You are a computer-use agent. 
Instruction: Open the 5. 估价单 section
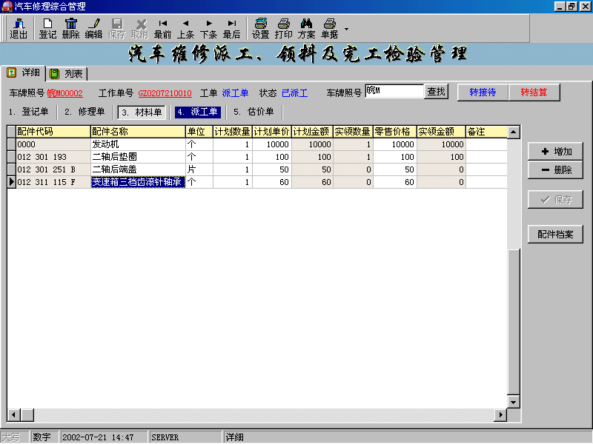click(x=254, y=112)
